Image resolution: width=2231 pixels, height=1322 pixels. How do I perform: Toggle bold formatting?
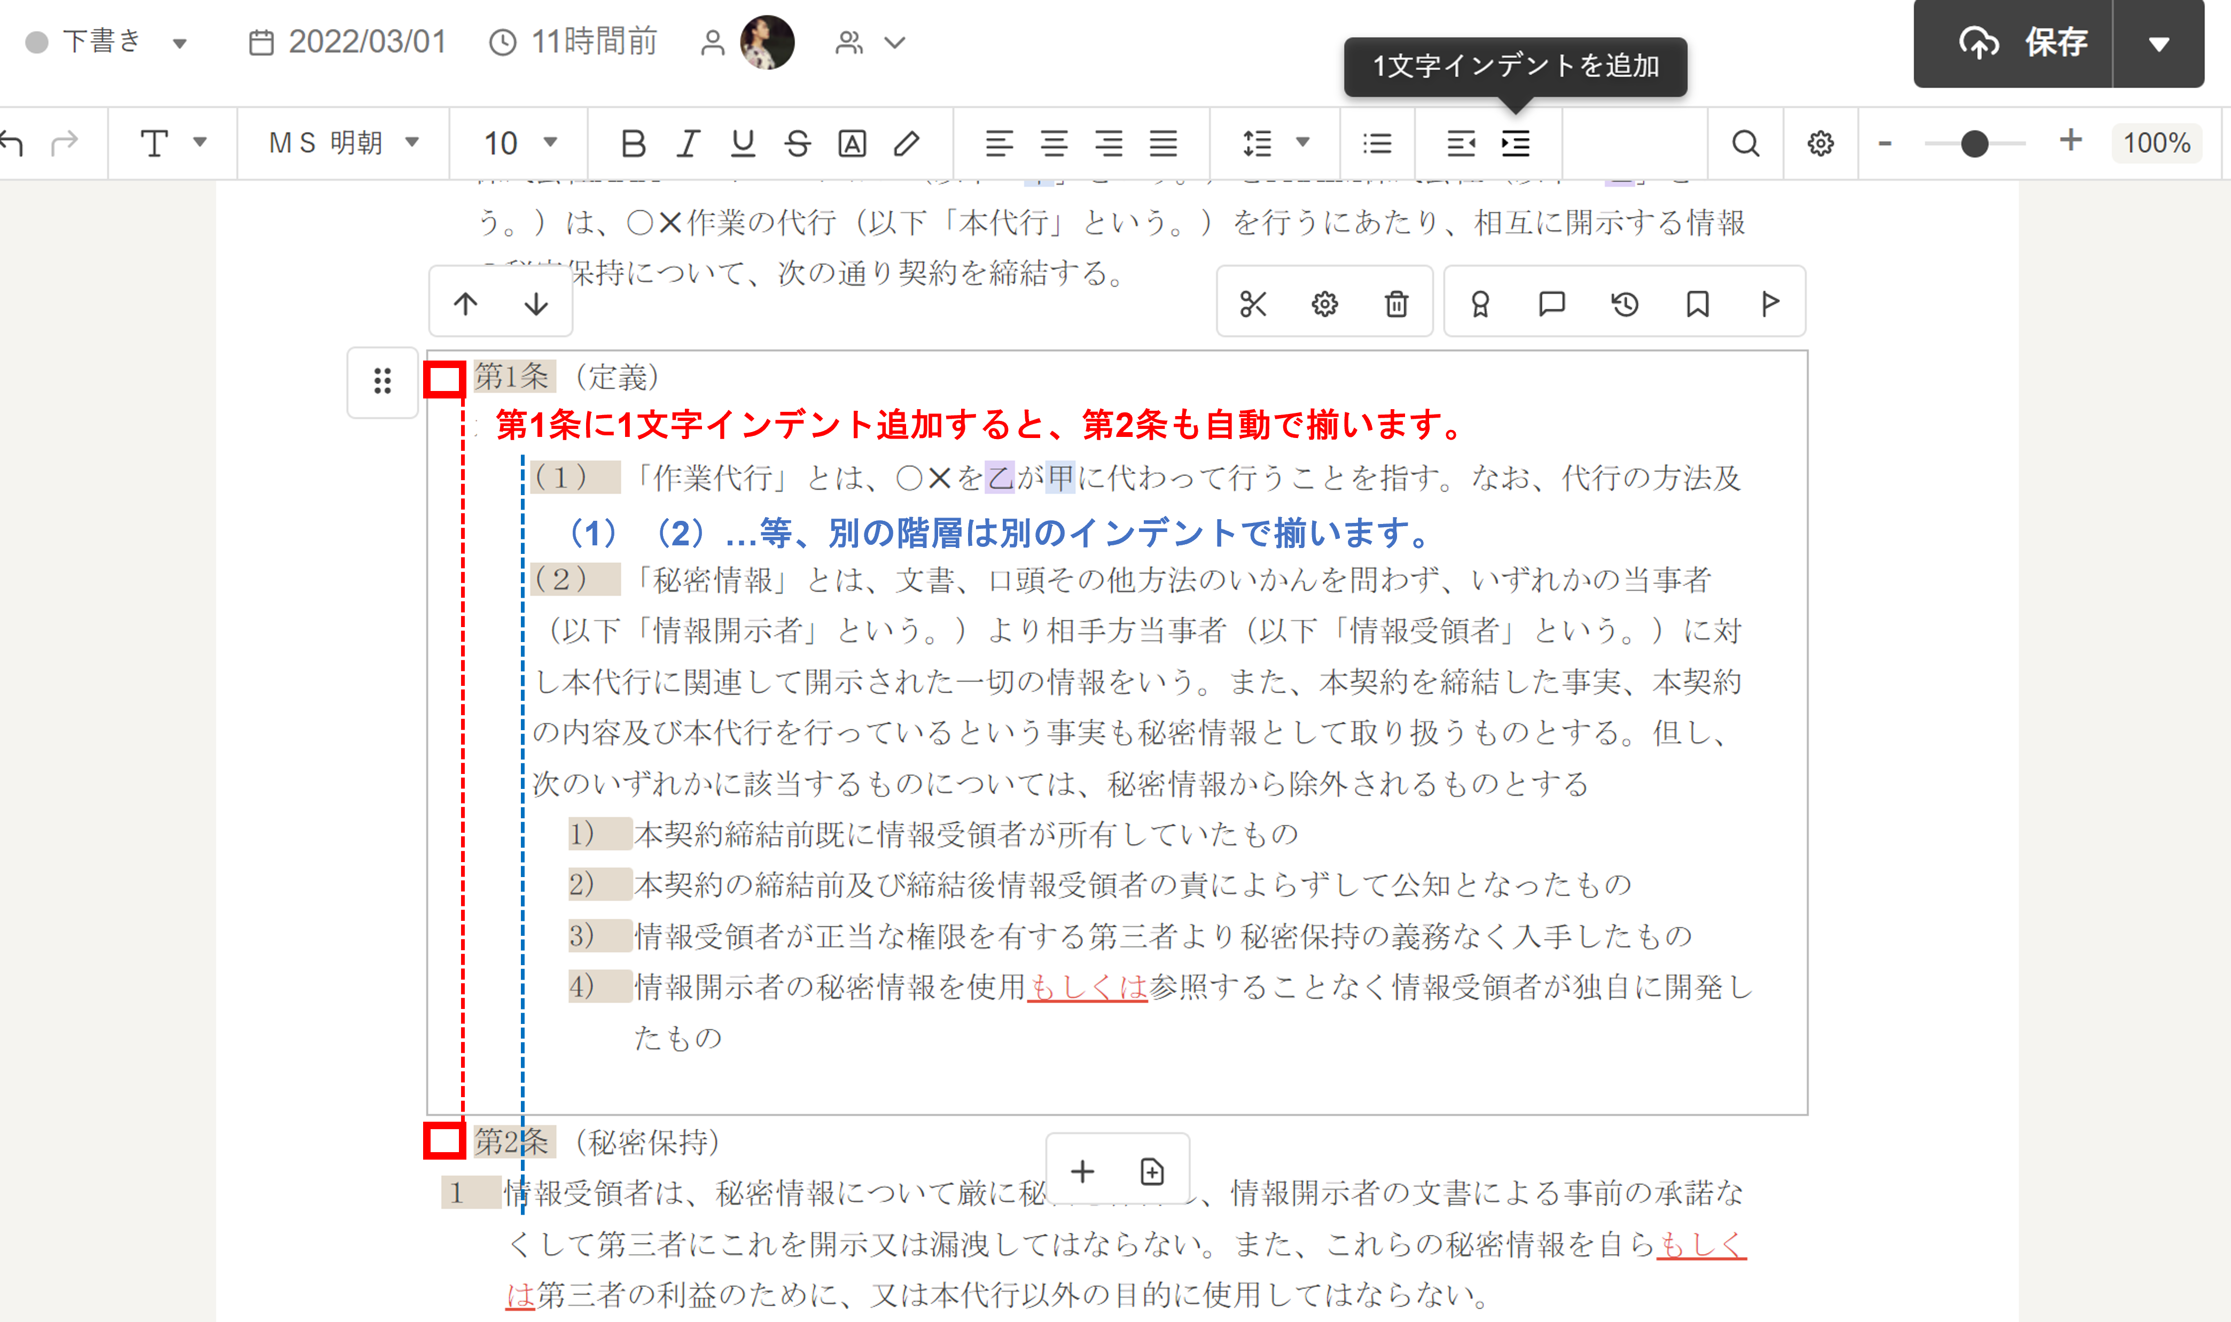tap(633, 144)
